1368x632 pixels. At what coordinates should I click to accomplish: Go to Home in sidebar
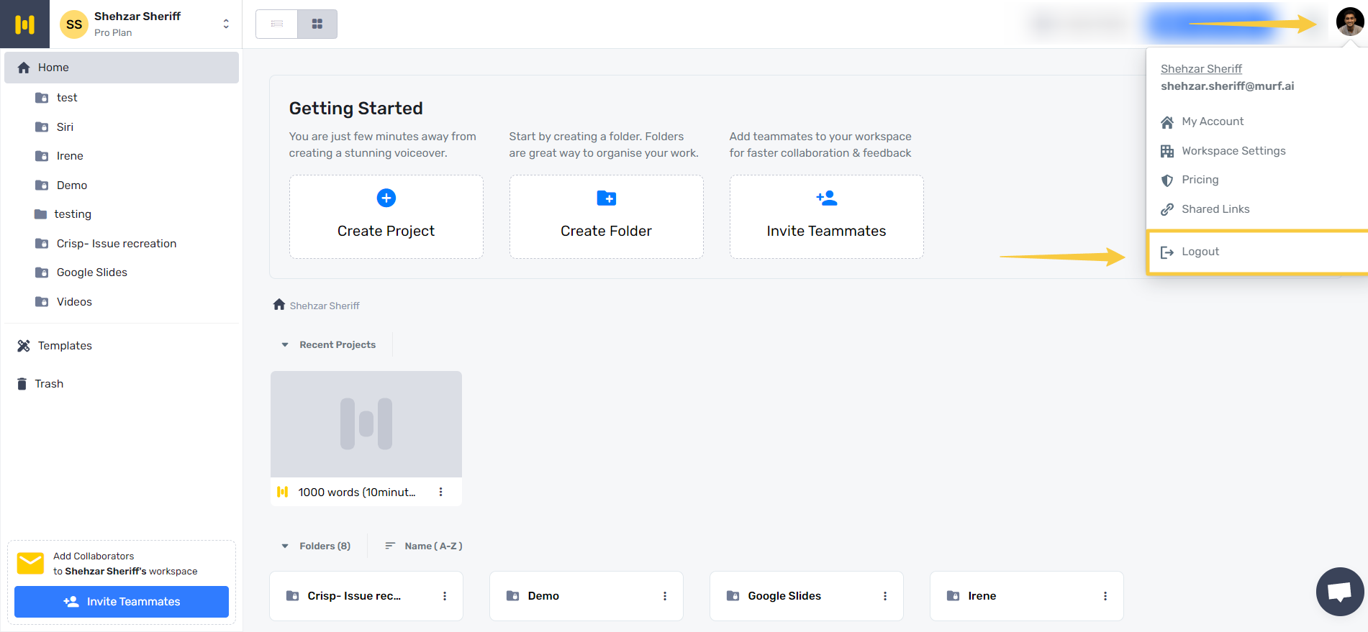[x=122, y=68]
